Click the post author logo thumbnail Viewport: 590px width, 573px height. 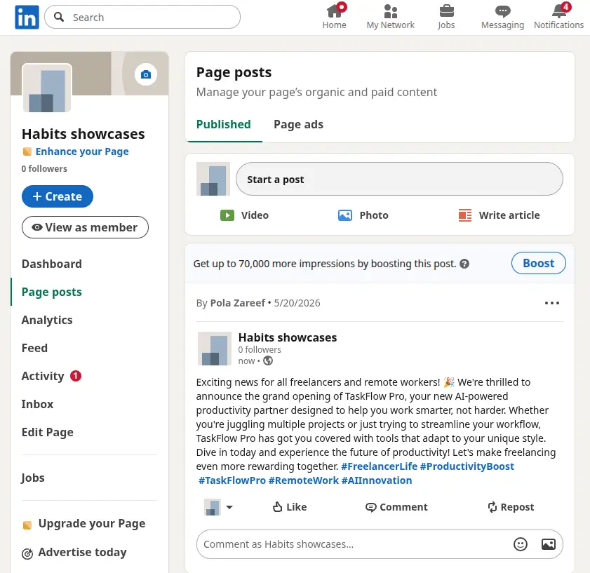[215, 349]
